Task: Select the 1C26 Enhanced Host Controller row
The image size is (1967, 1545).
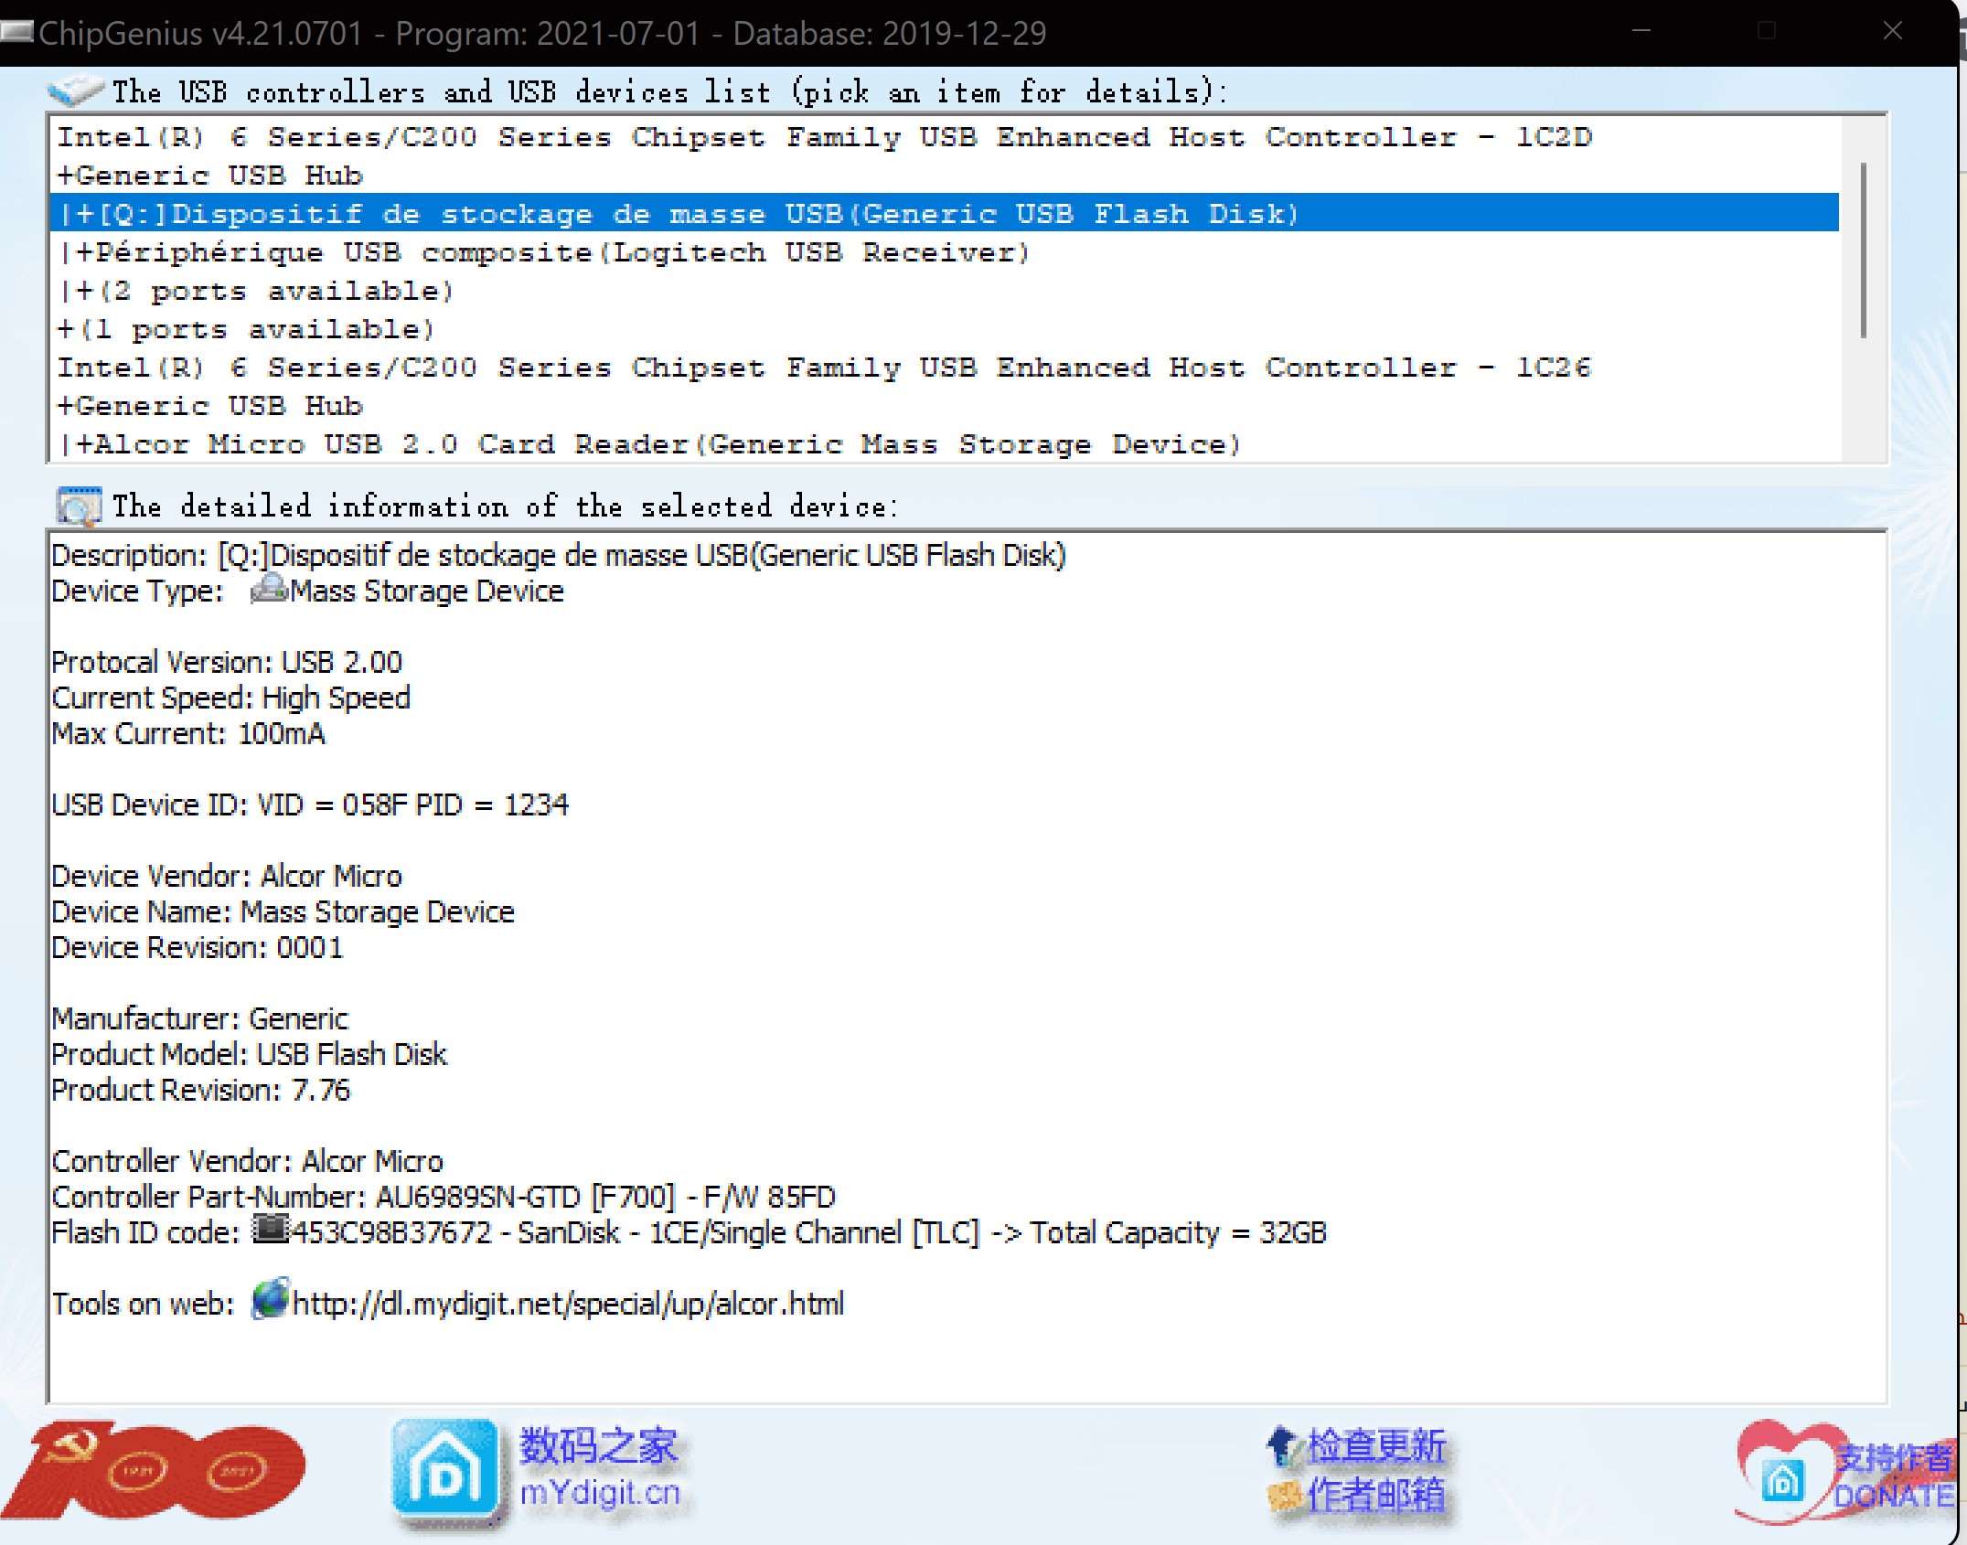Action: (x=944, y=368)
